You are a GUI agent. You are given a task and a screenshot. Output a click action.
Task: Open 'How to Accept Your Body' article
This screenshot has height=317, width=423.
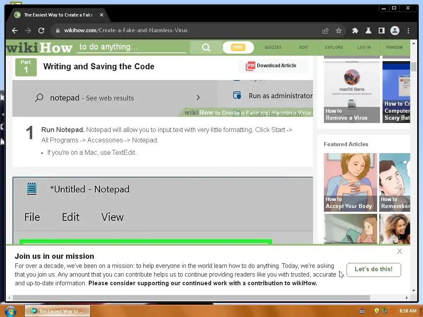click(x=350, y=182)
